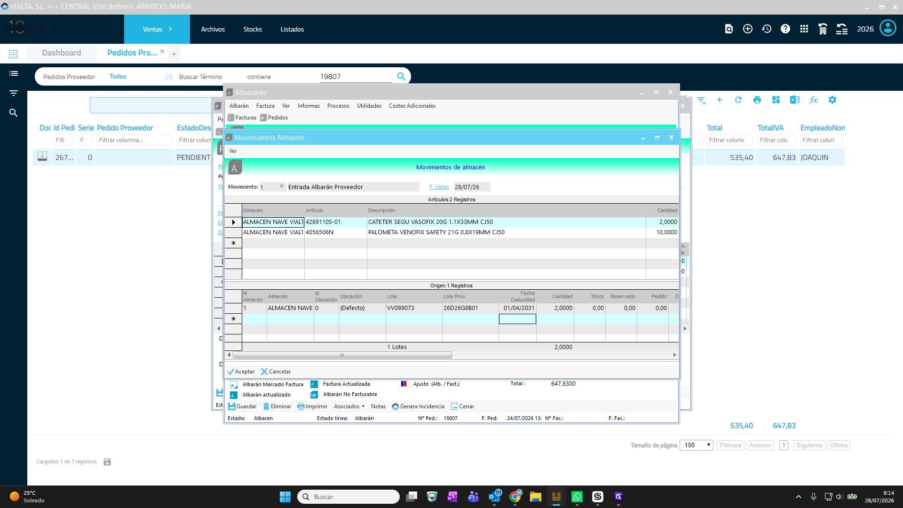903x508 pixels.
Task: Click the sidebar search magnifier icon
Action: (14, 113)
